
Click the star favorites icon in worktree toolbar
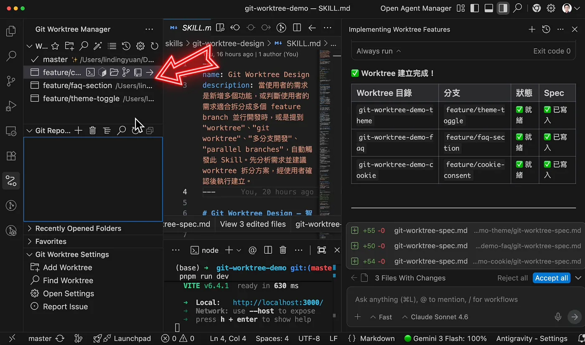pyautogui.click(x=55, y=46)
